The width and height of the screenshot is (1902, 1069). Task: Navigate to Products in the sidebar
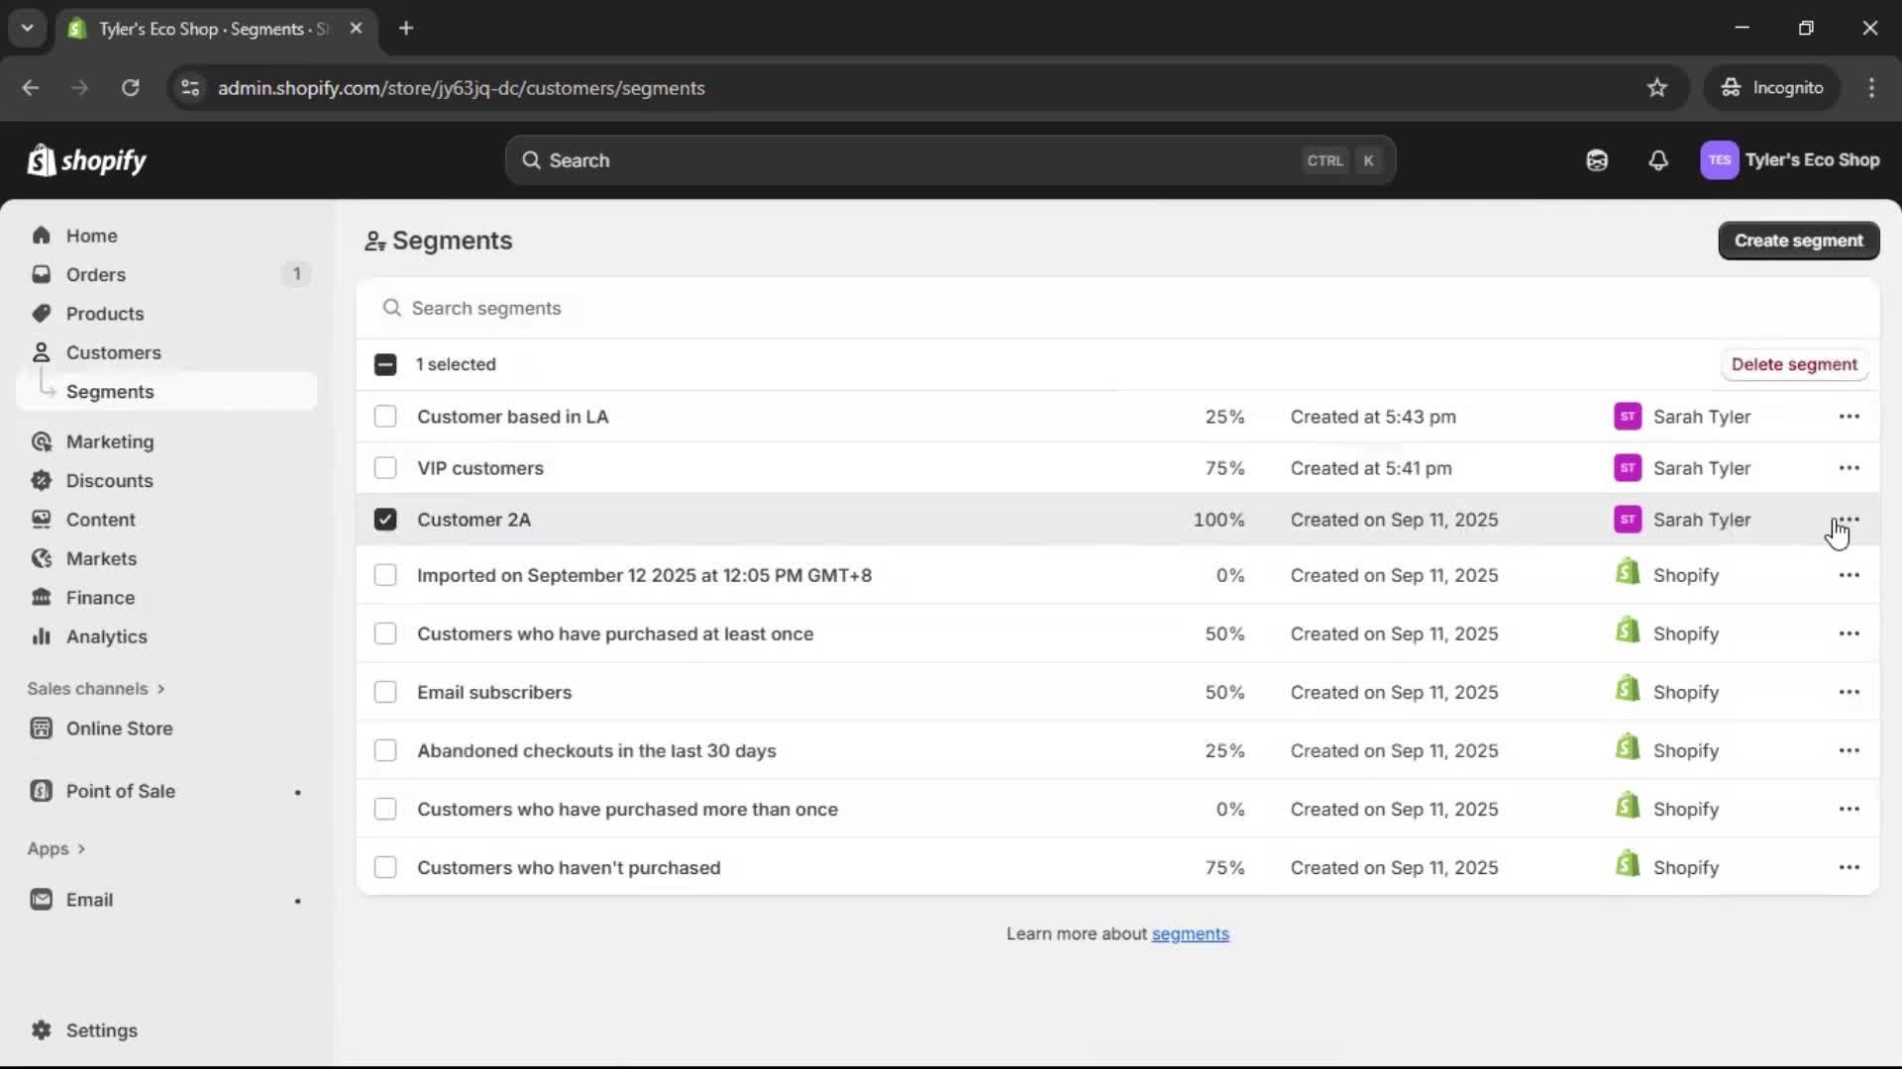pyautogui.click(x=105, y=313)
